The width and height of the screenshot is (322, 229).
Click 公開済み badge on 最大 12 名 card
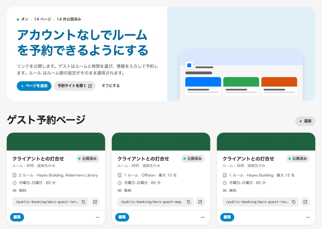(x=298, y=159)
